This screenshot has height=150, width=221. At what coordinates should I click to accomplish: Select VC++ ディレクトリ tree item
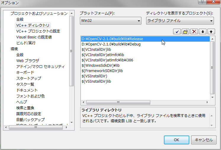click(x=33, y=25)
